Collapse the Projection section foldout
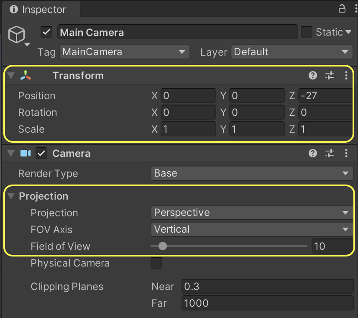Screen dimensions: 358x318 pos(10,196)
